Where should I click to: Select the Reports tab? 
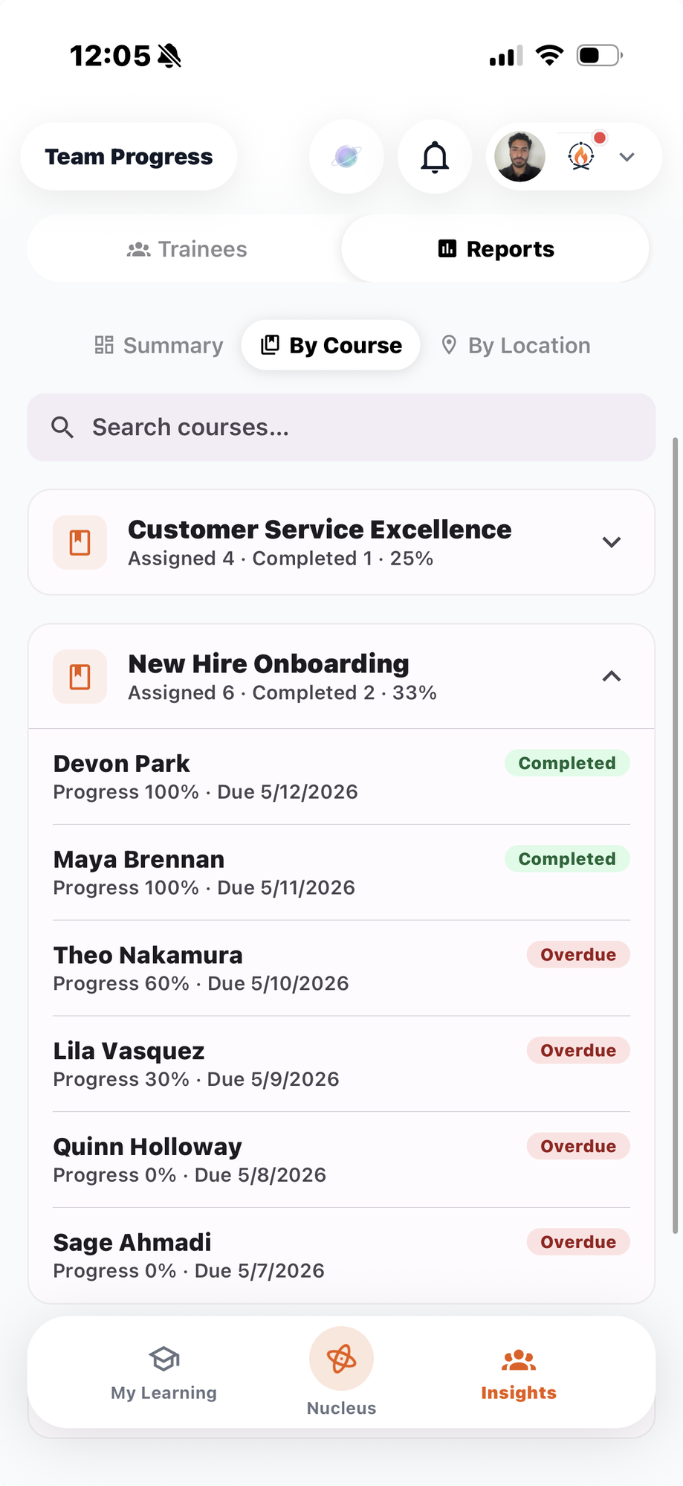pos(496,249)
